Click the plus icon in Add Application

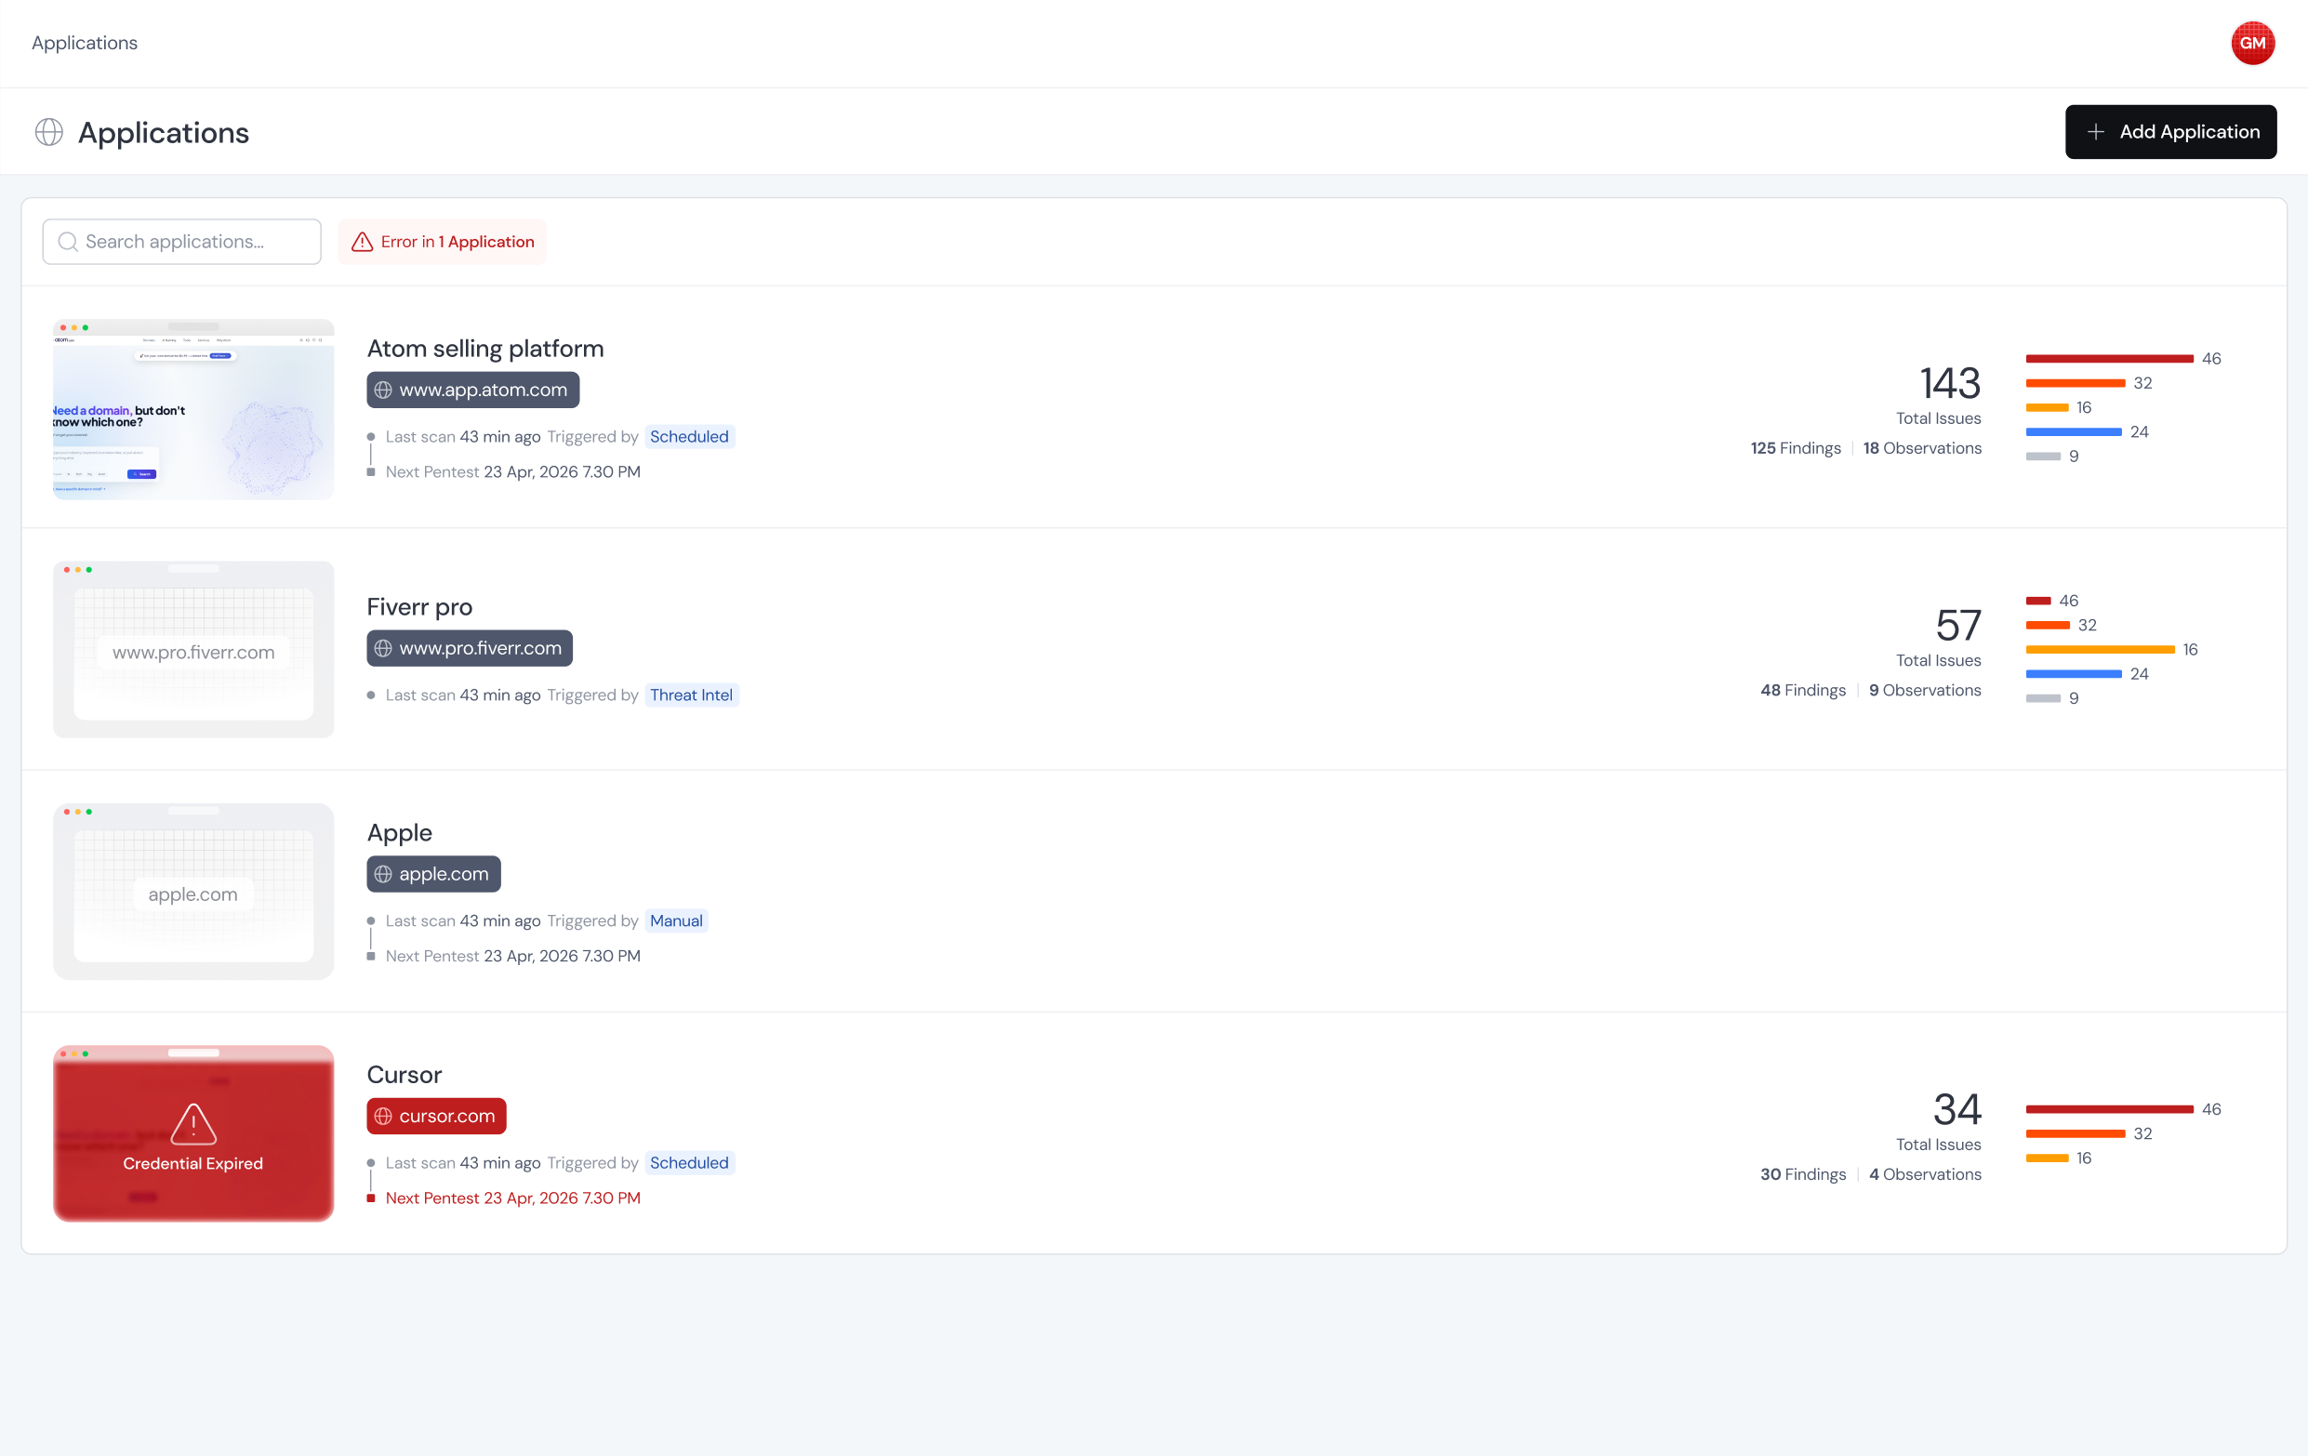point(2096,132)
